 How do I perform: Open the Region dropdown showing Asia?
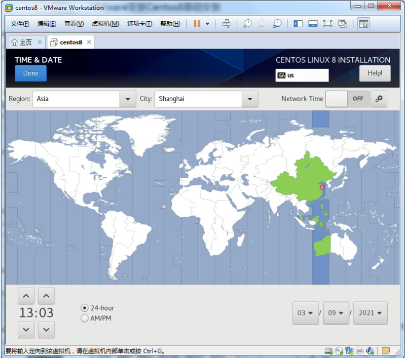click(x=84, y=99)
